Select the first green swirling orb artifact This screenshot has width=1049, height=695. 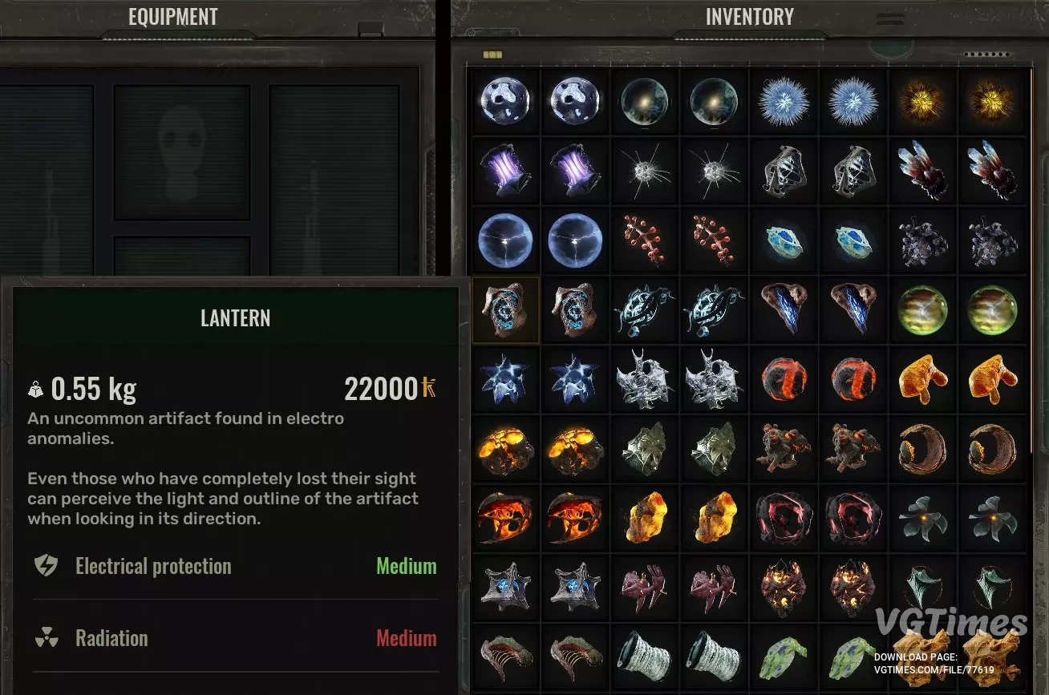point(922,310)
